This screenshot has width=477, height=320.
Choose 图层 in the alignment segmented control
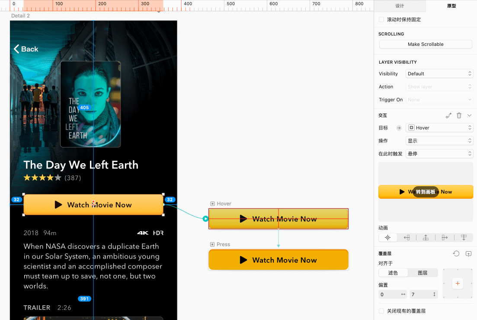click(x=423, y=273)
